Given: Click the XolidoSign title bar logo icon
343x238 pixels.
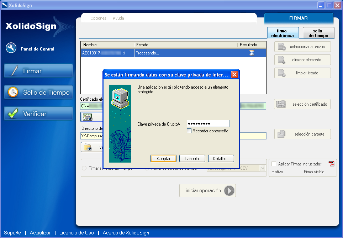Looking at the screenshot, I should pos(4,5).
